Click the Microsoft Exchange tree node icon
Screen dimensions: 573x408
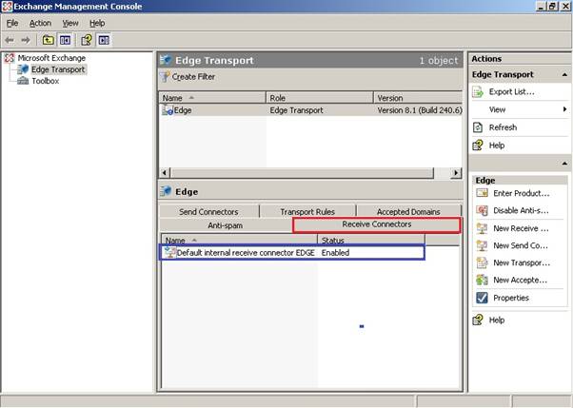click(x=10, y=58)
